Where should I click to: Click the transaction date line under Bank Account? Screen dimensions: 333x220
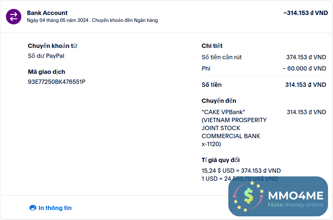point(92,20)
